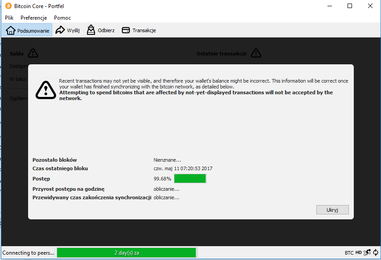Open the Odbierz tab
The image size is (381, 260).
coord(100,30)
